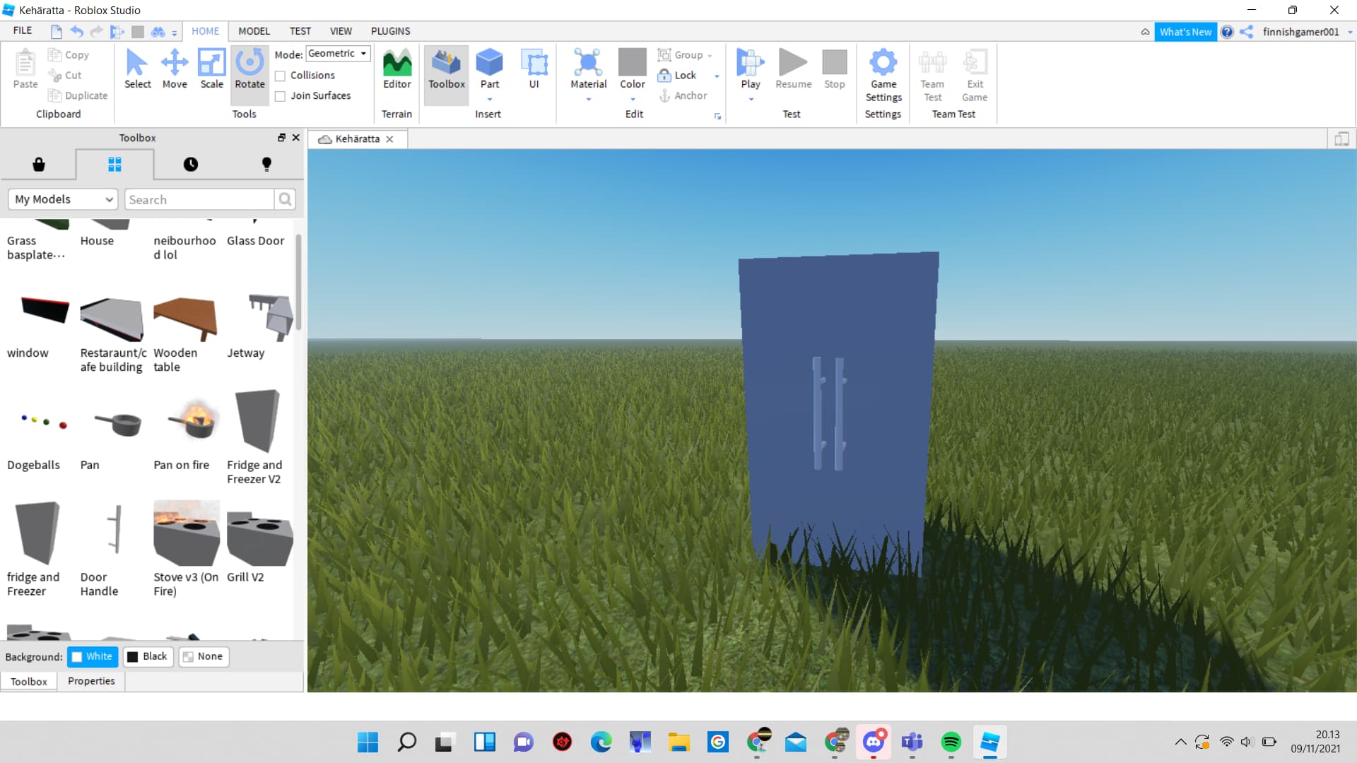1357x763 pixels.
Task: Open the Recent tab with clock icon
Action: (x=191, y=165)
